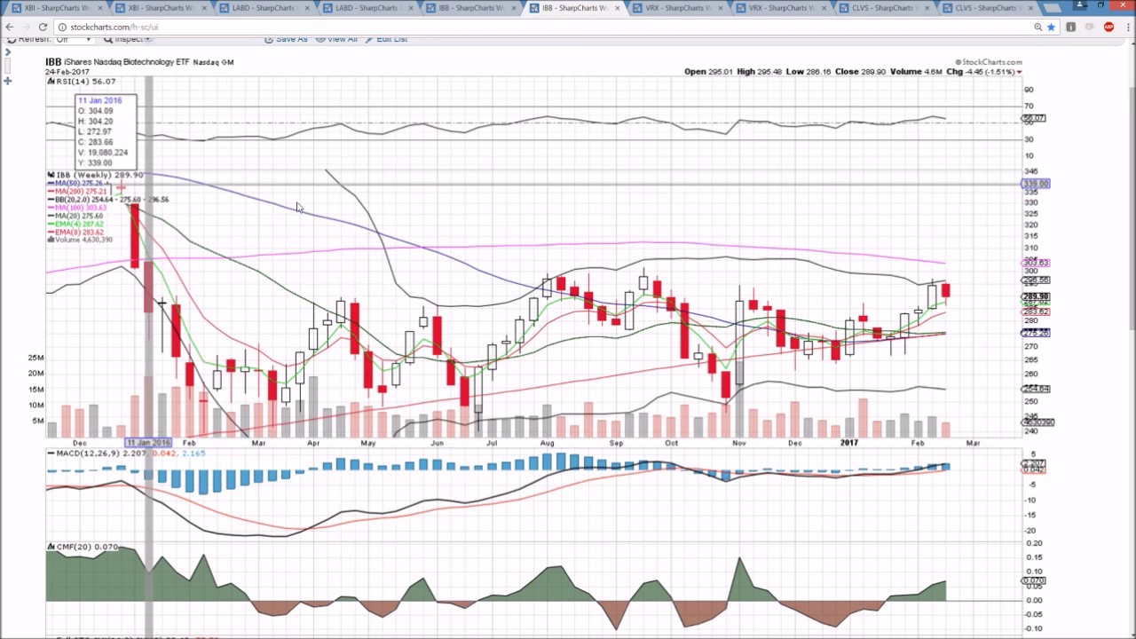Click the Edit List link
Viewport: 1136px width, 639px height.
(x=387, y=40)
